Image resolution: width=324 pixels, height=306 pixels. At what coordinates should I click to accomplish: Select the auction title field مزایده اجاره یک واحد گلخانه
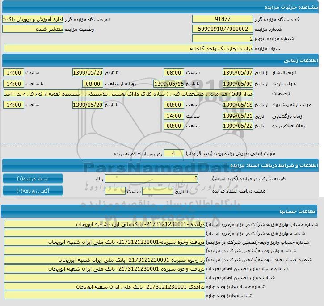[128, 48]
